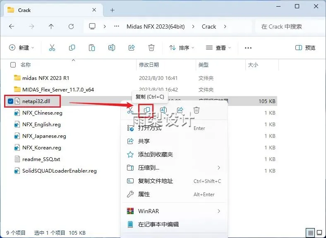
Task: Click the Cut icon in the toolbar
Action: 52,48
